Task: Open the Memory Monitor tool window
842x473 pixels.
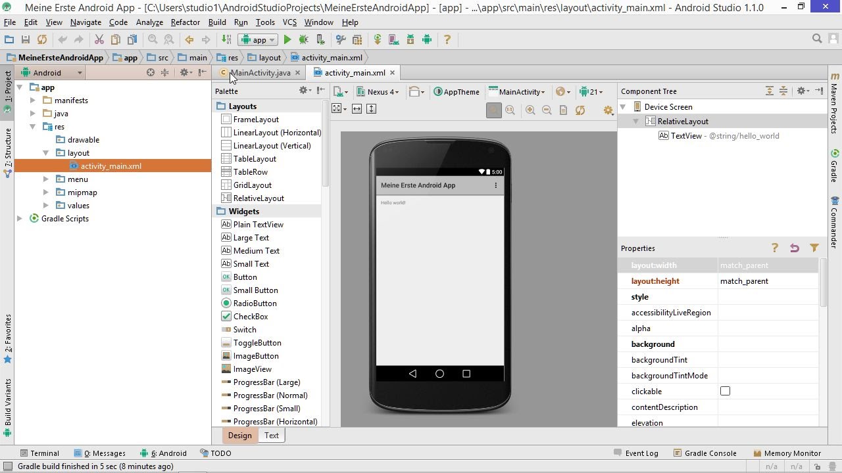Action: point(787,453)
